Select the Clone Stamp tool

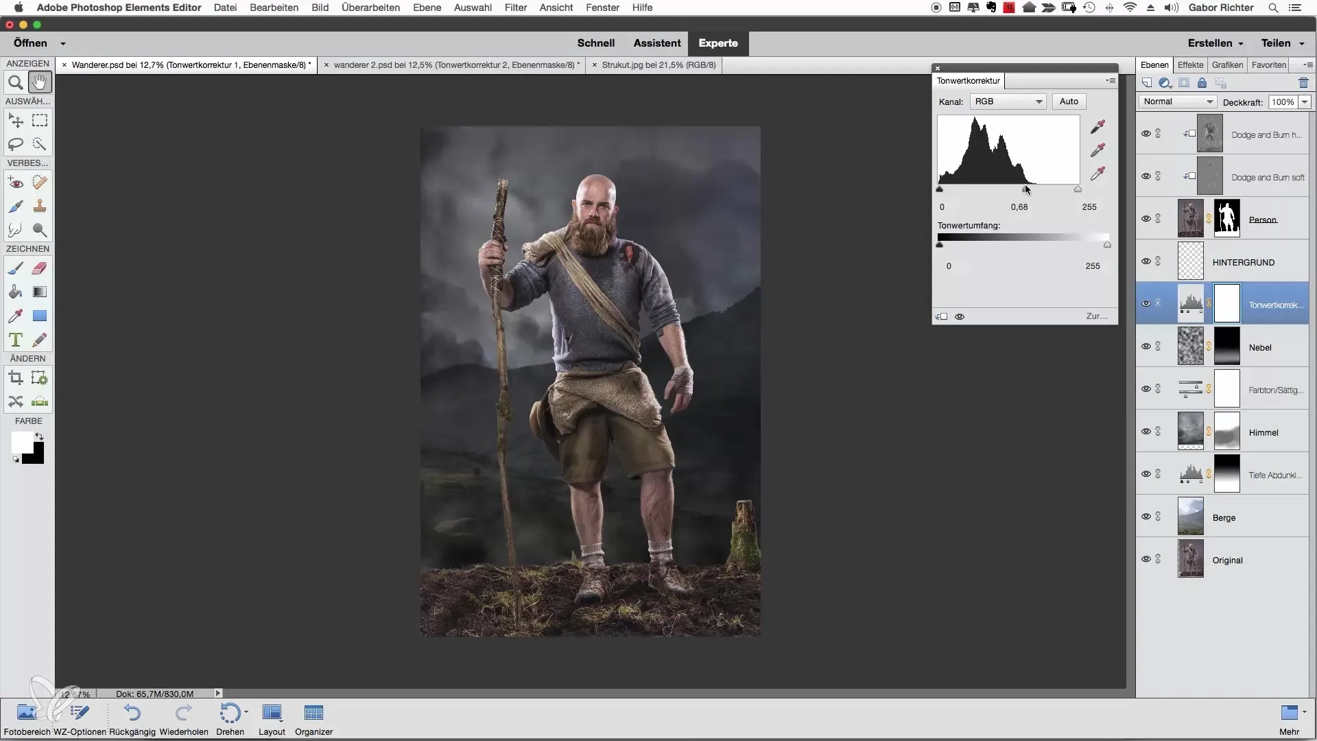click(x=40, y=206)
